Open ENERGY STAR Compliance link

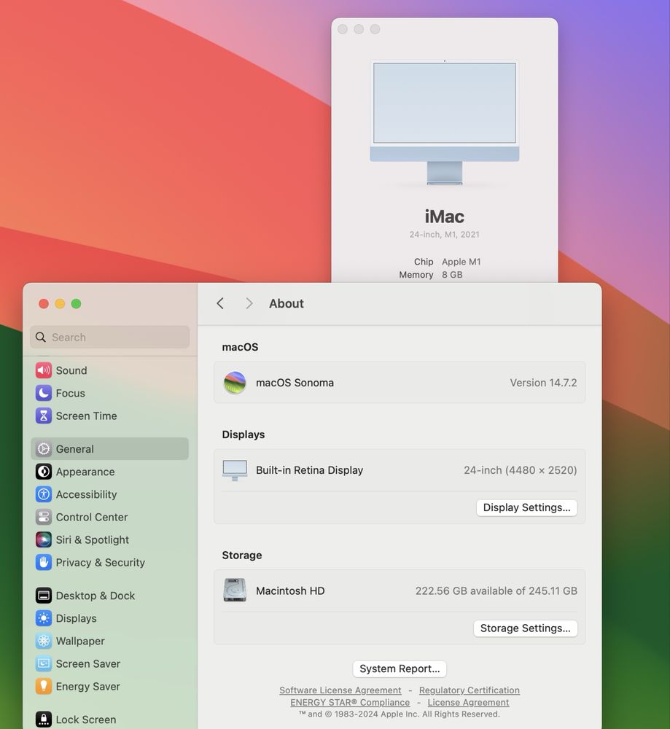(350, 703)
